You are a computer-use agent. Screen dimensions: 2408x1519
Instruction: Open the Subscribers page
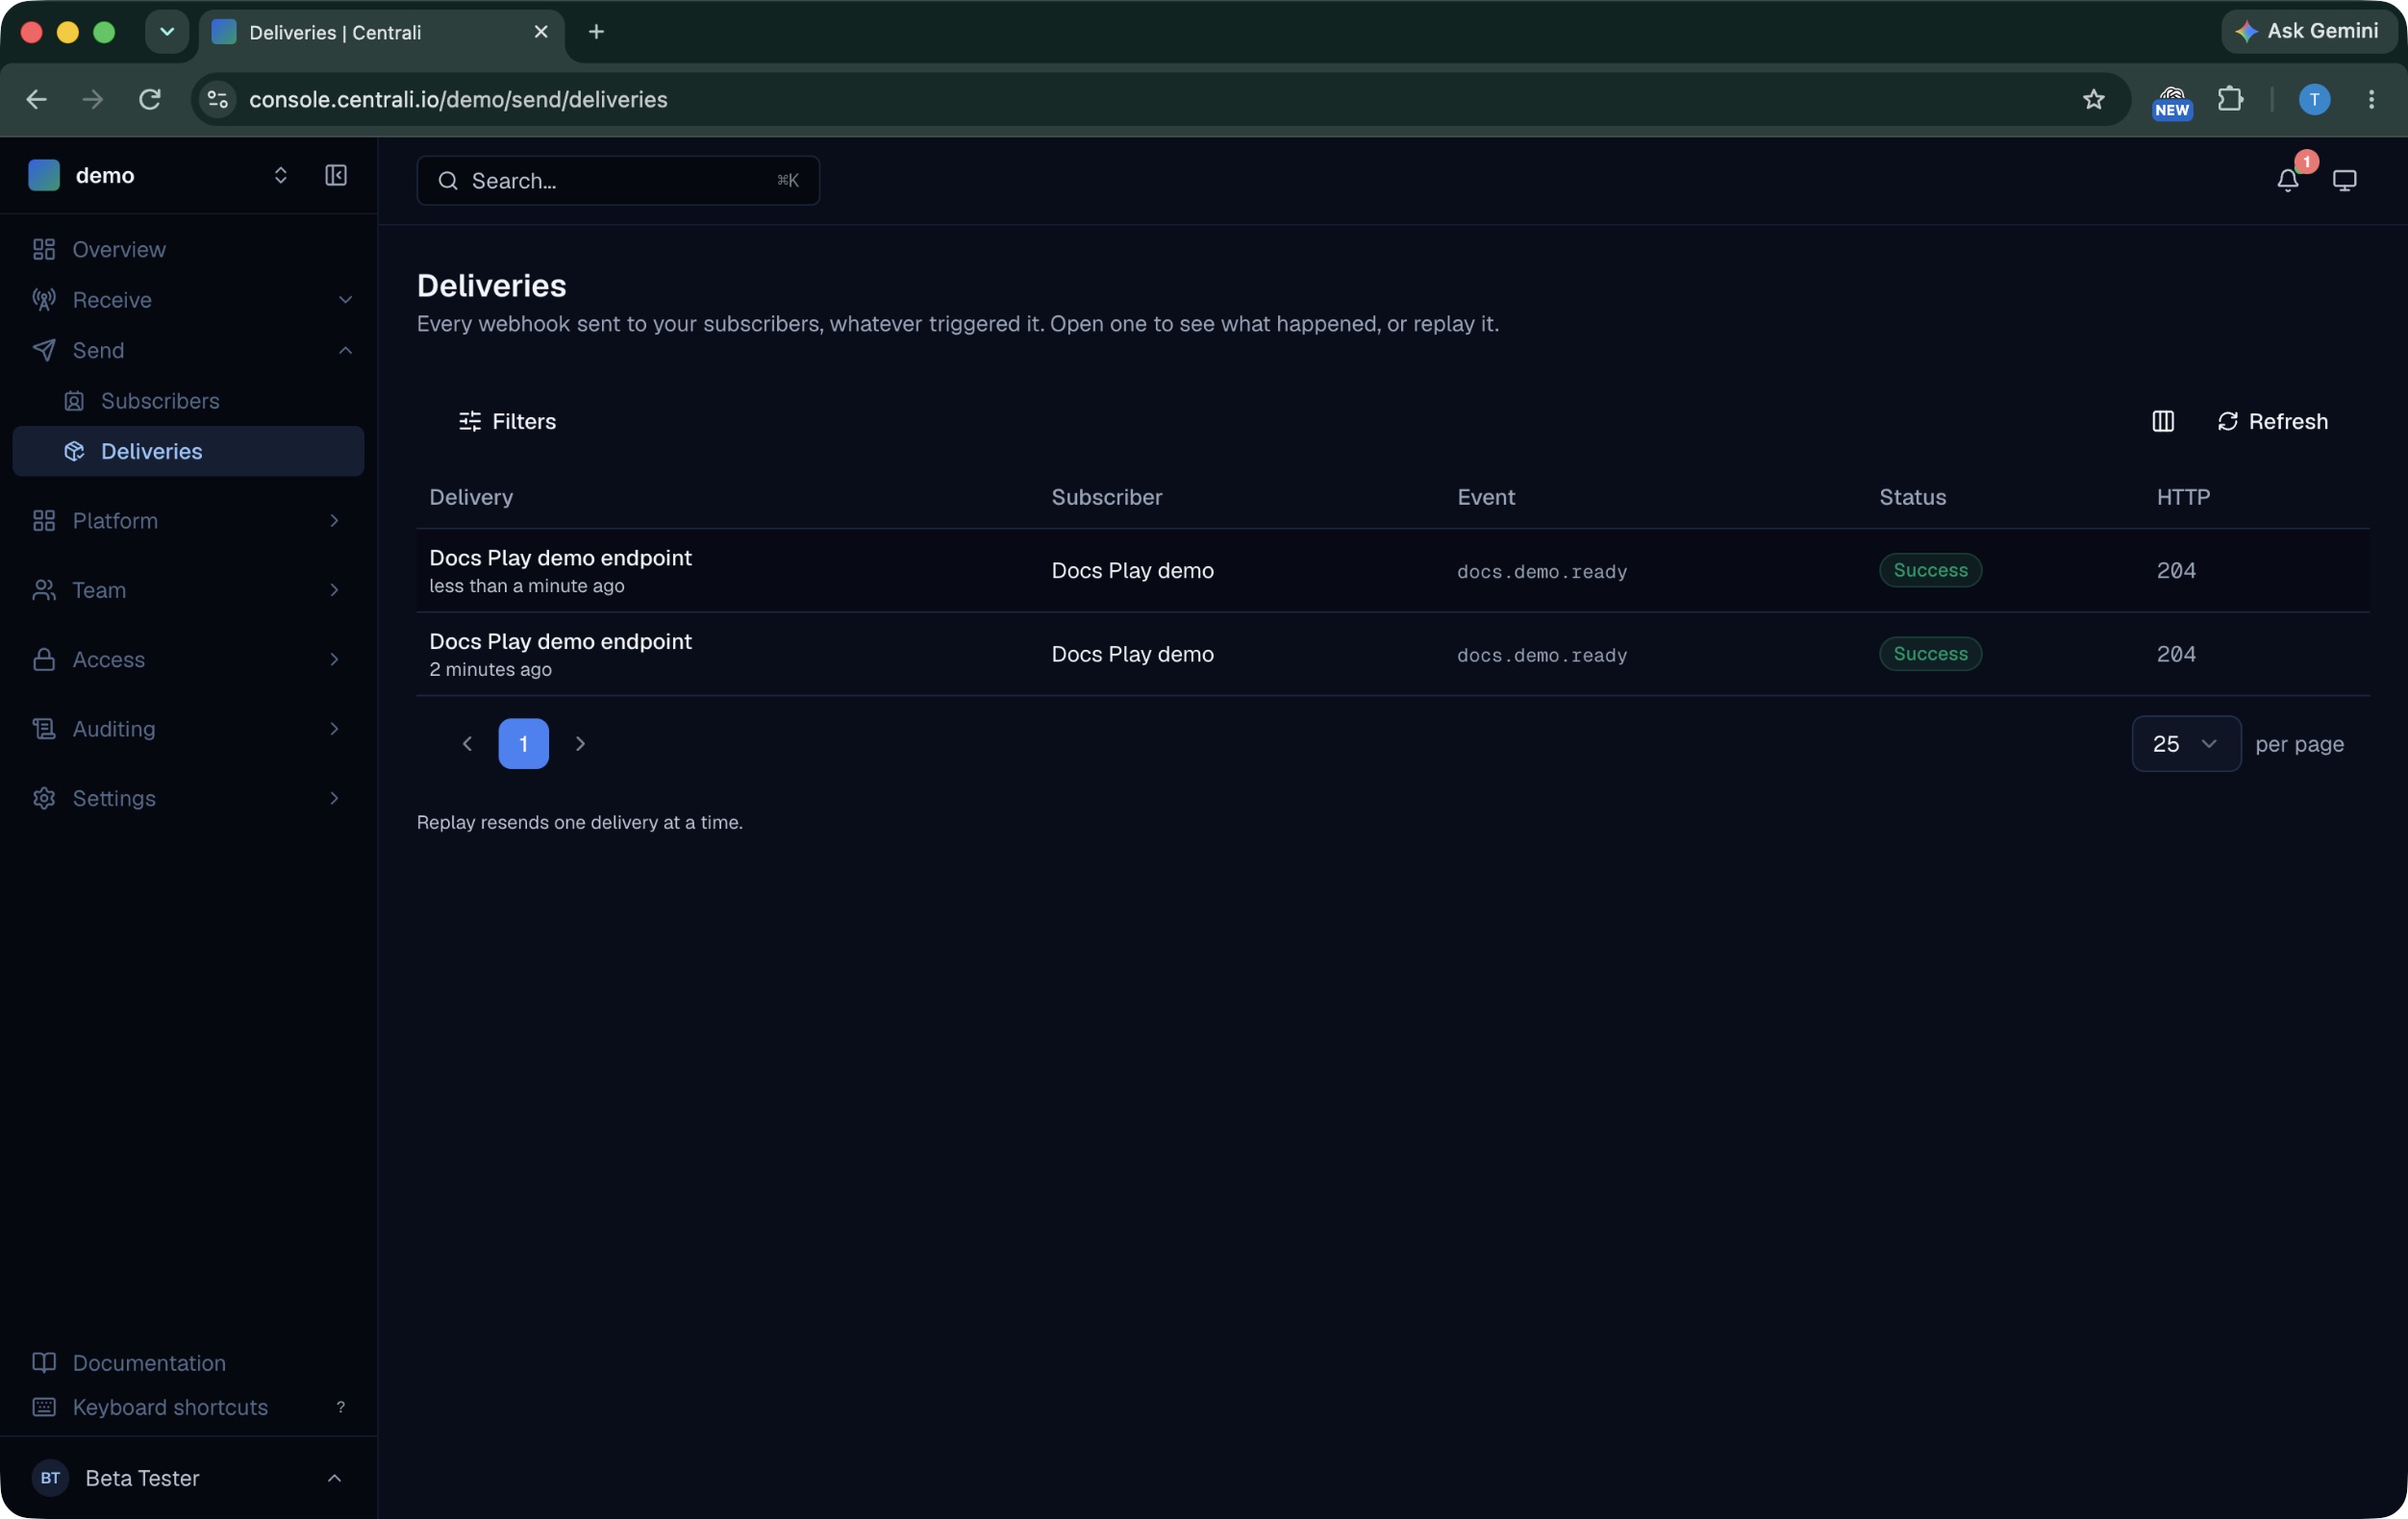point(188,401)
